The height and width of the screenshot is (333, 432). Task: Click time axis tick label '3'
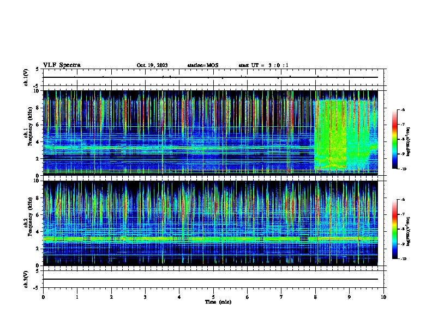click(x=145, y=297)
